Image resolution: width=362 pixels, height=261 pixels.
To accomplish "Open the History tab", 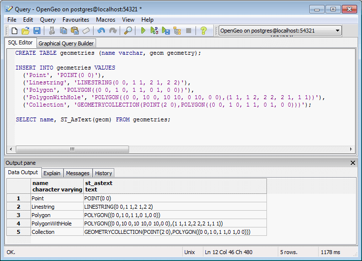I will pos(103,173).
